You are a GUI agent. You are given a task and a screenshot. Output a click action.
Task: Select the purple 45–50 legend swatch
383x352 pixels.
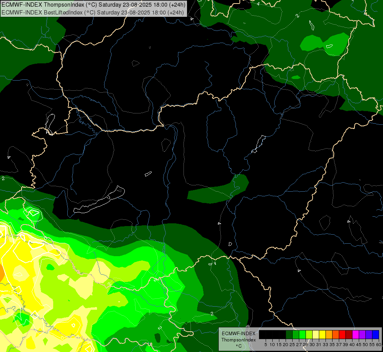[363, 334]
